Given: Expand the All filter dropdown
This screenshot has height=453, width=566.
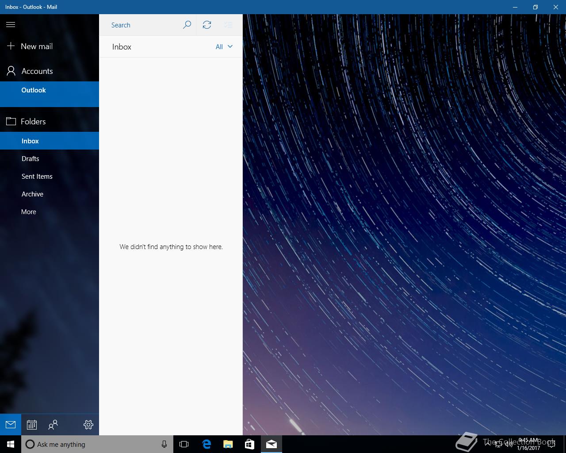Looking at the screenshot, I should tap(224, 47).
